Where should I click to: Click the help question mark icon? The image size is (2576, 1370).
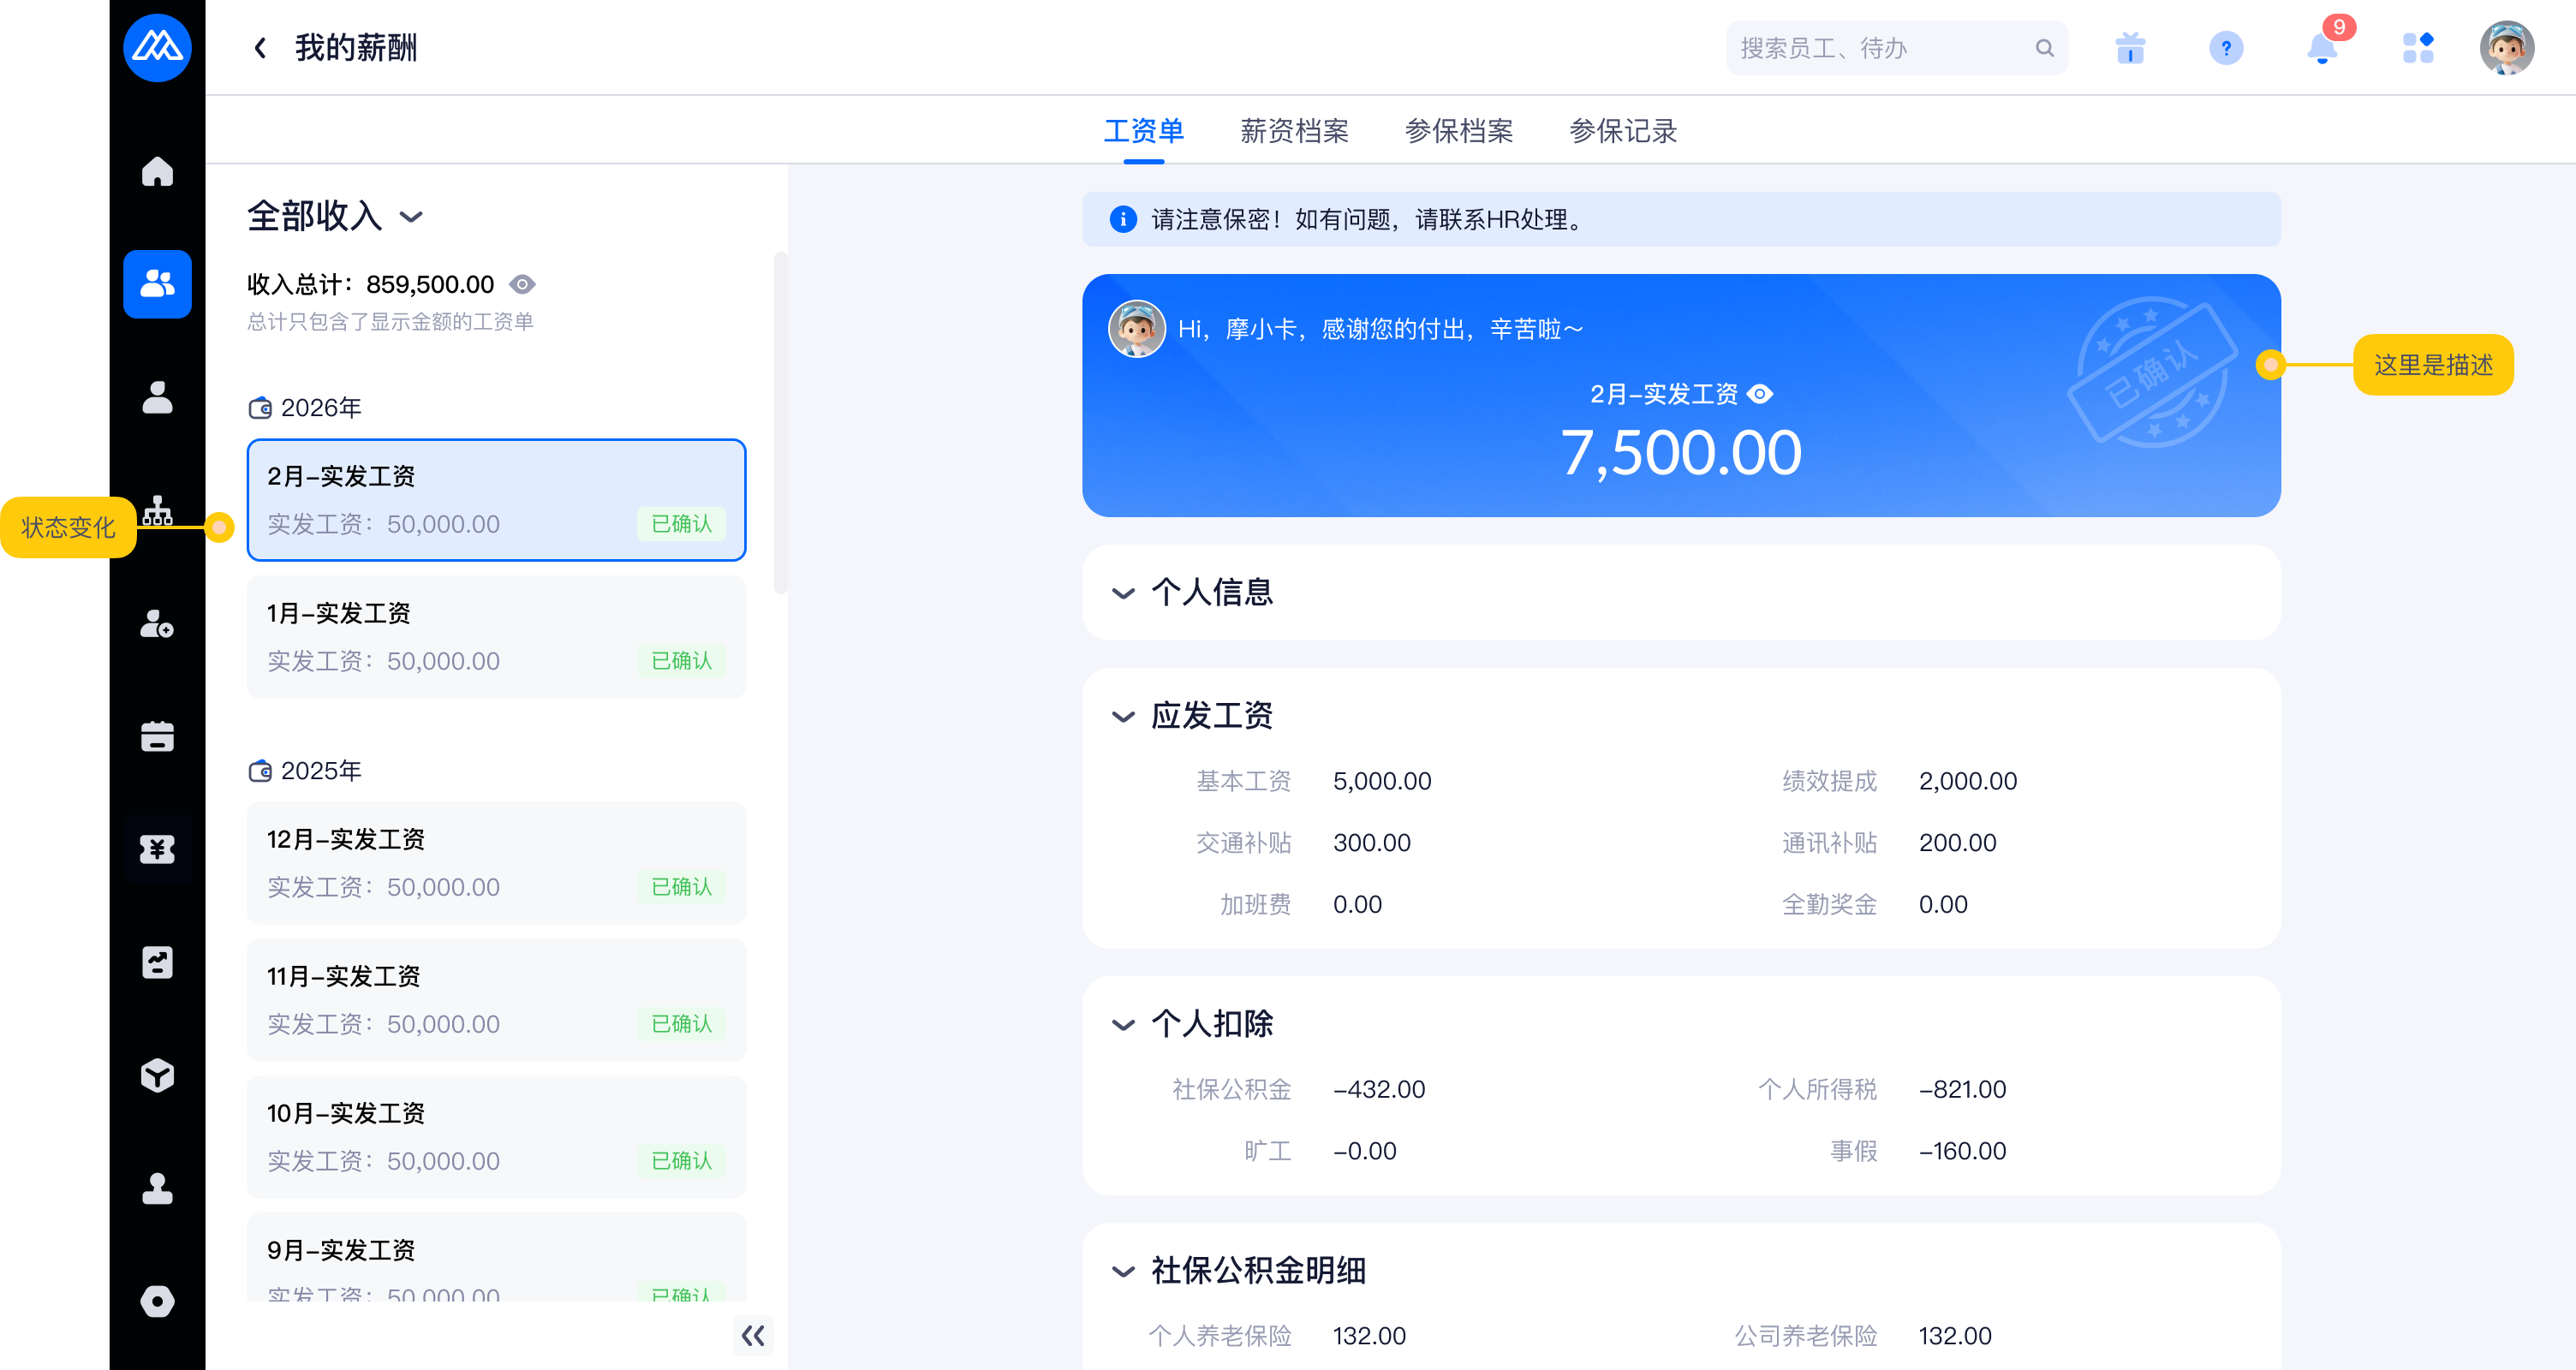pos(2226,48)
